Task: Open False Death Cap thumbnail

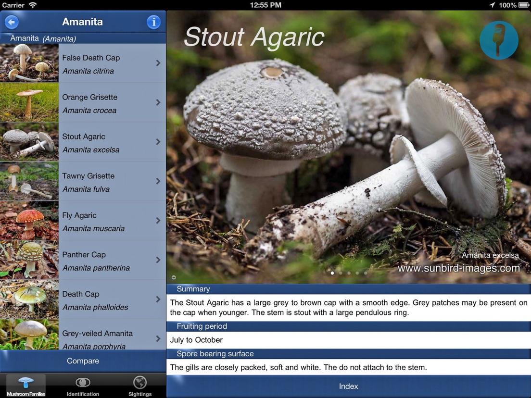Action: [29, 63]
